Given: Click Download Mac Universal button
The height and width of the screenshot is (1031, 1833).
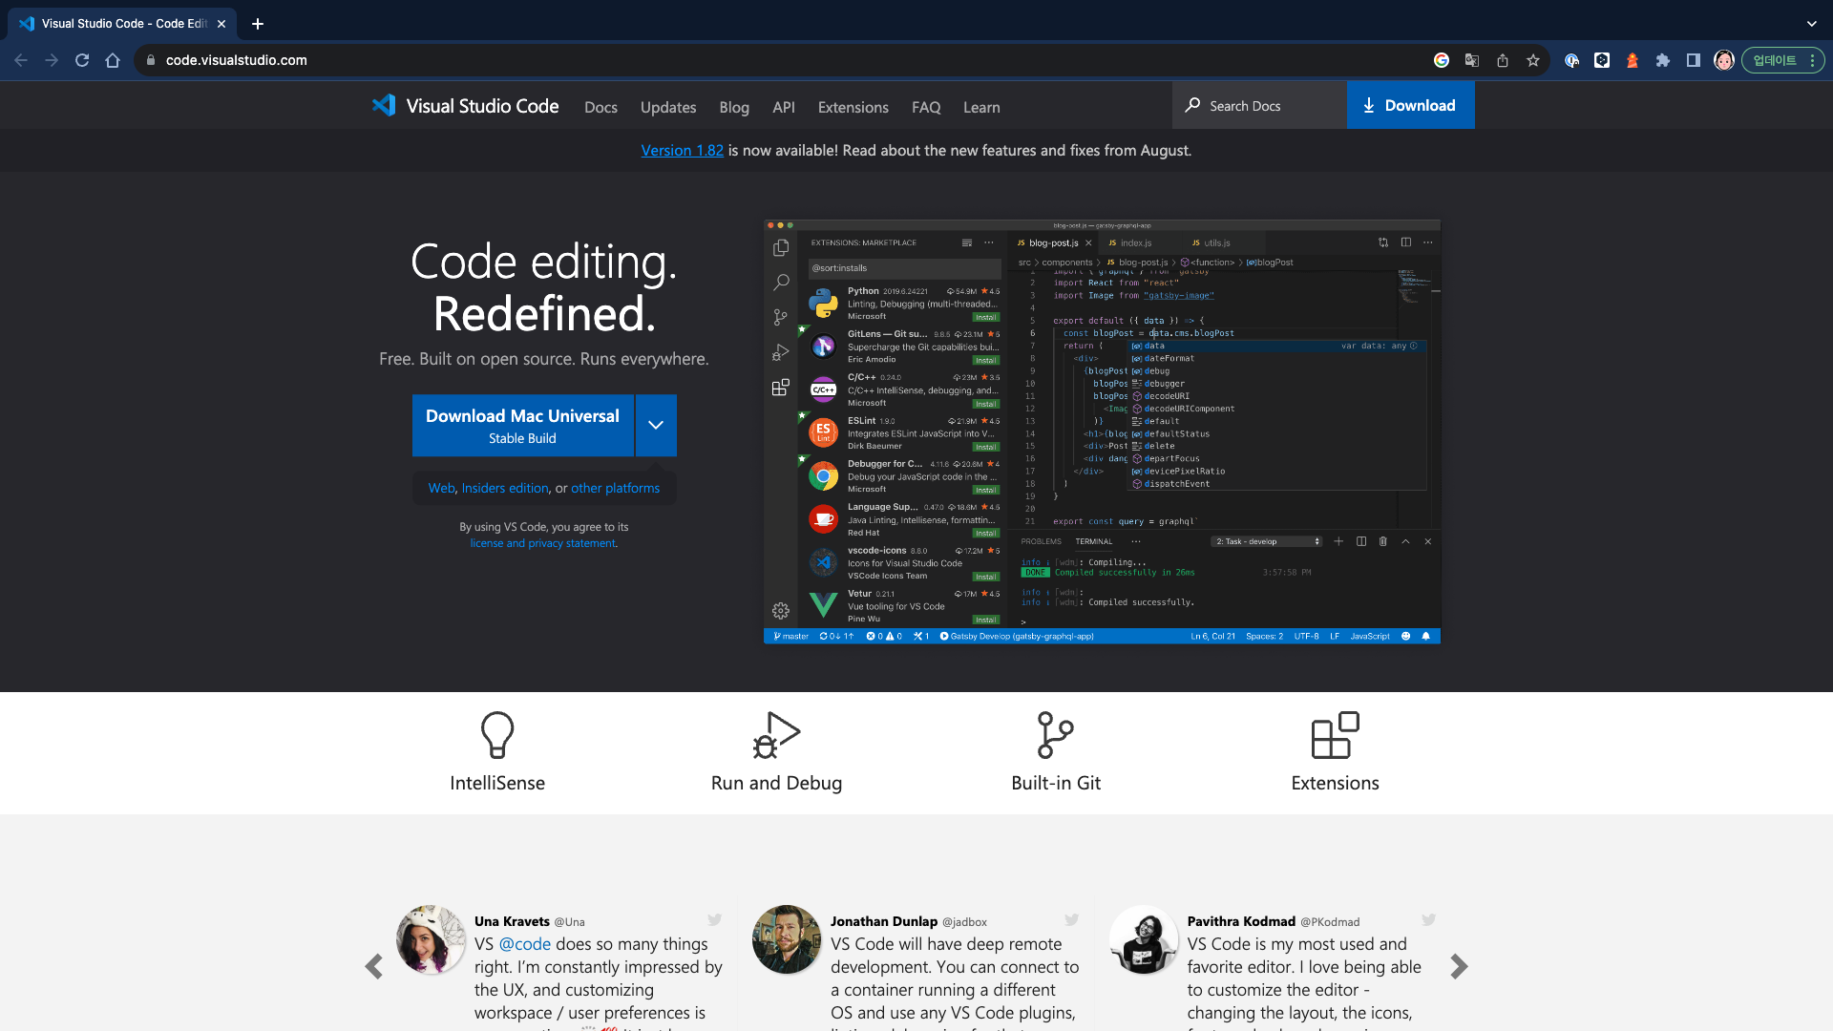Looking at the screenshot, I should (522, 426).
